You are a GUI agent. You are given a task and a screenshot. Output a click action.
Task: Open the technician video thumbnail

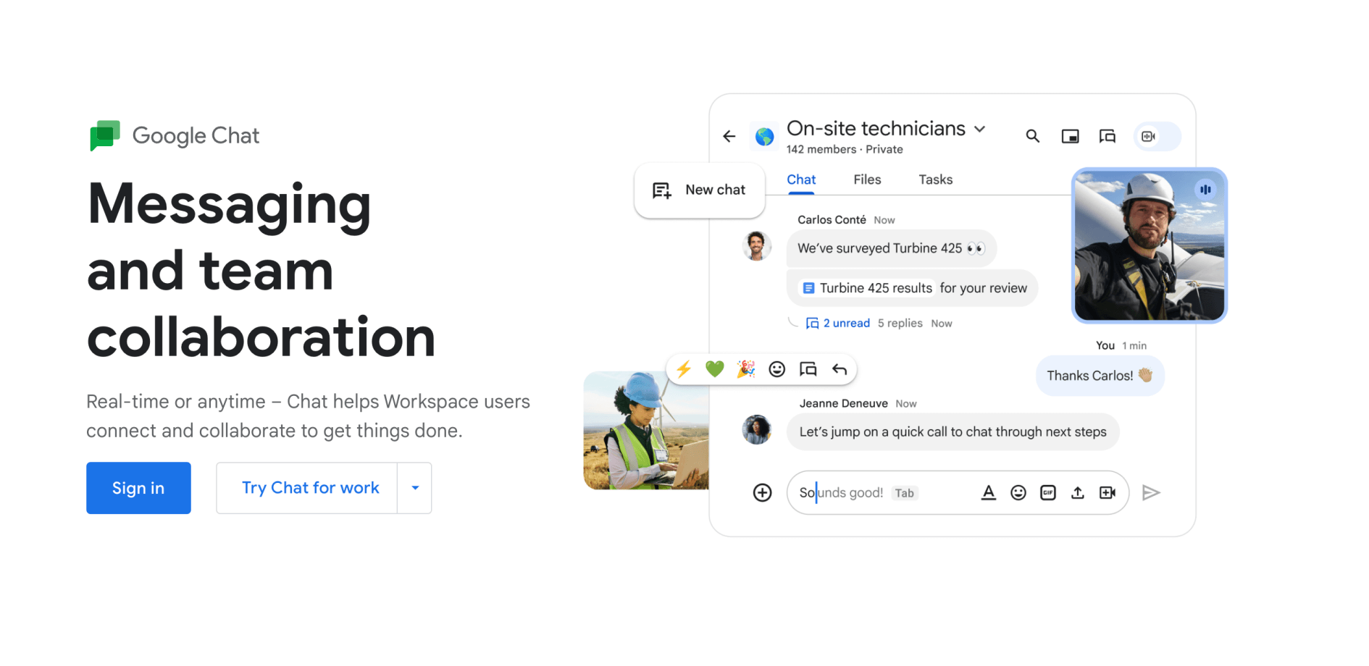click(x=1150, y=245)
